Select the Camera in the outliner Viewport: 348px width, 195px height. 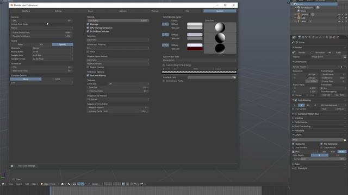304,15
